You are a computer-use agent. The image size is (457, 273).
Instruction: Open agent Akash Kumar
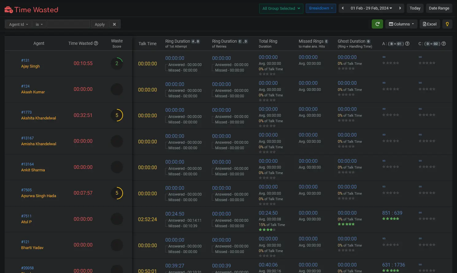pos(33,92)
